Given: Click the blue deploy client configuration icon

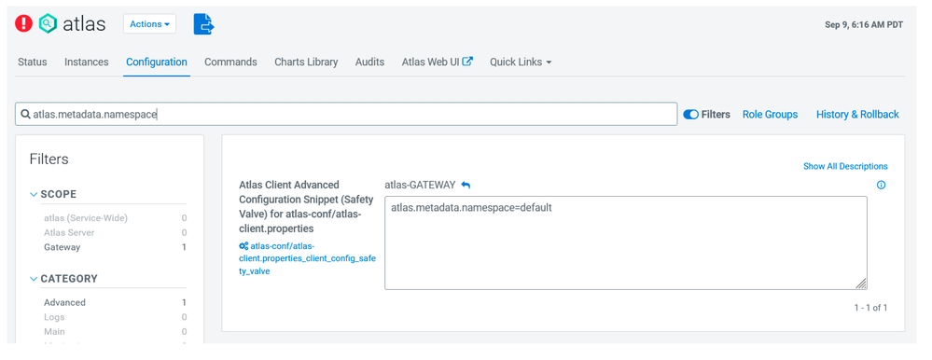Looking at the screenshot, I should point(204,23).
